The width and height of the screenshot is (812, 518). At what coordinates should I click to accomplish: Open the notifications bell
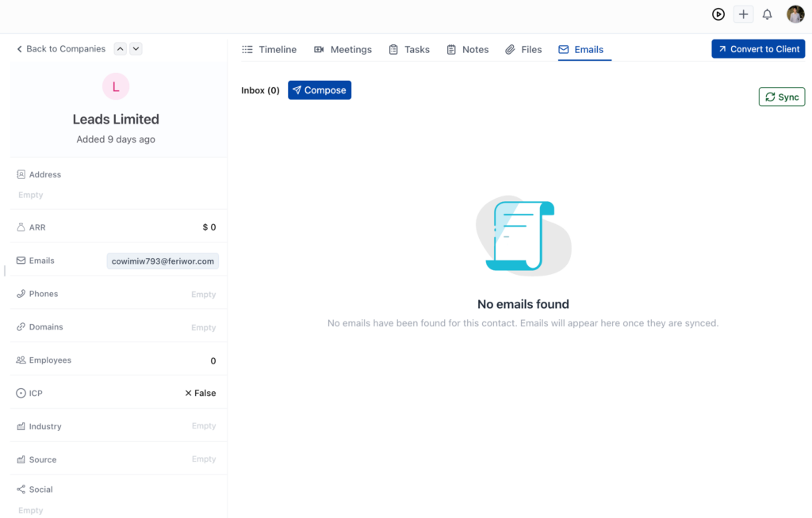tap(767, 13)
